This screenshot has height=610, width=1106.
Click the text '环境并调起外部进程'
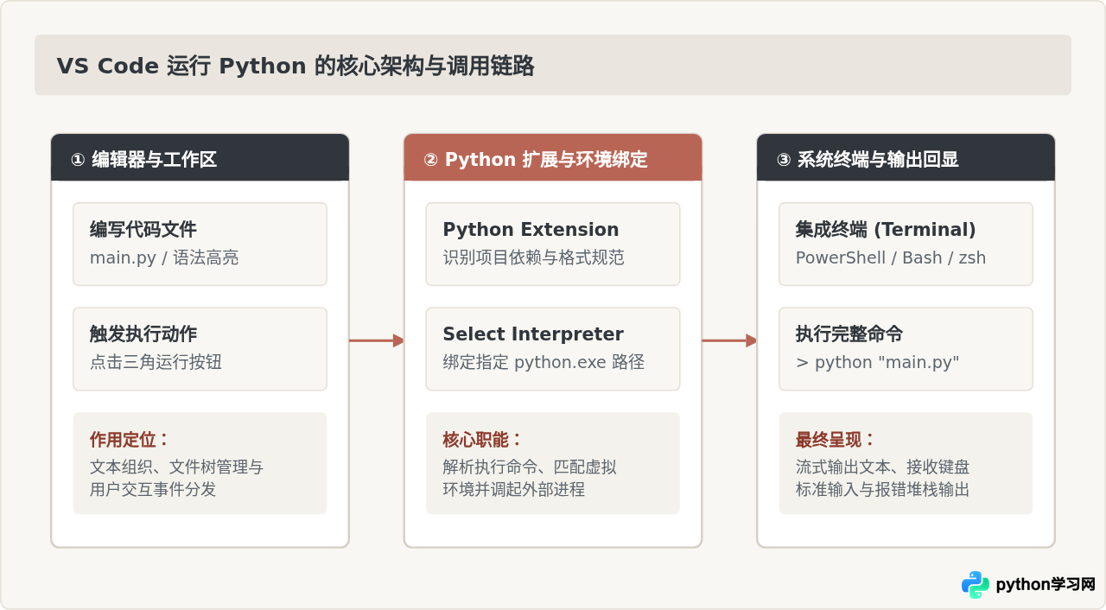(513, 489)
